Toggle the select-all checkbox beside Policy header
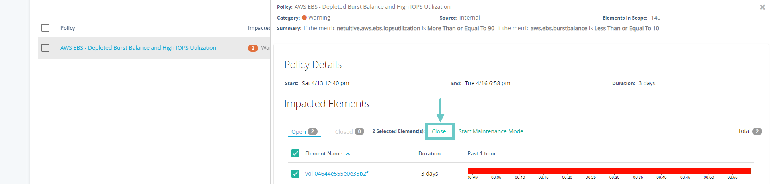The height and width of the screenshot is (184, 771). pyautogui.click(x=45, y=28)
